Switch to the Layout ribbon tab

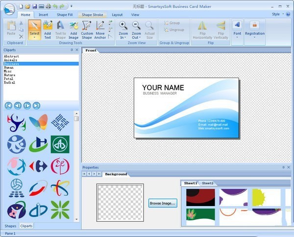click(x=117, y=15)
